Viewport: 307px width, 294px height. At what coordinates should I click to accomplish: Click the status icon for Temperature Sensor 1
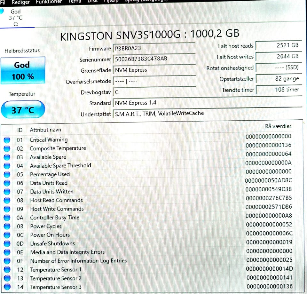tap(7, 269)
